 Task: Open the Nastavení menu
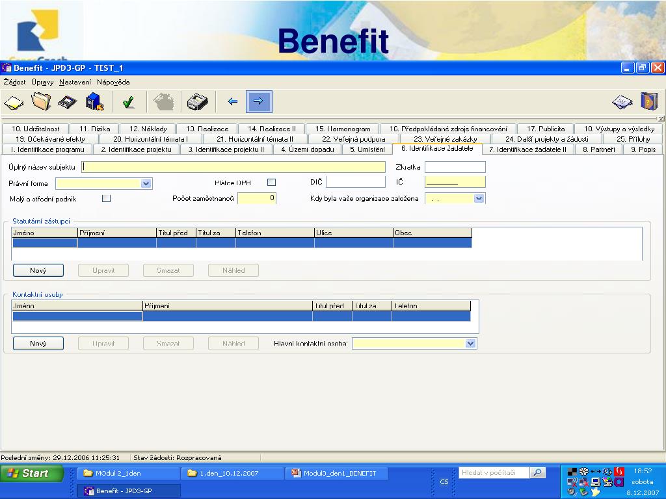coord(75,82)
